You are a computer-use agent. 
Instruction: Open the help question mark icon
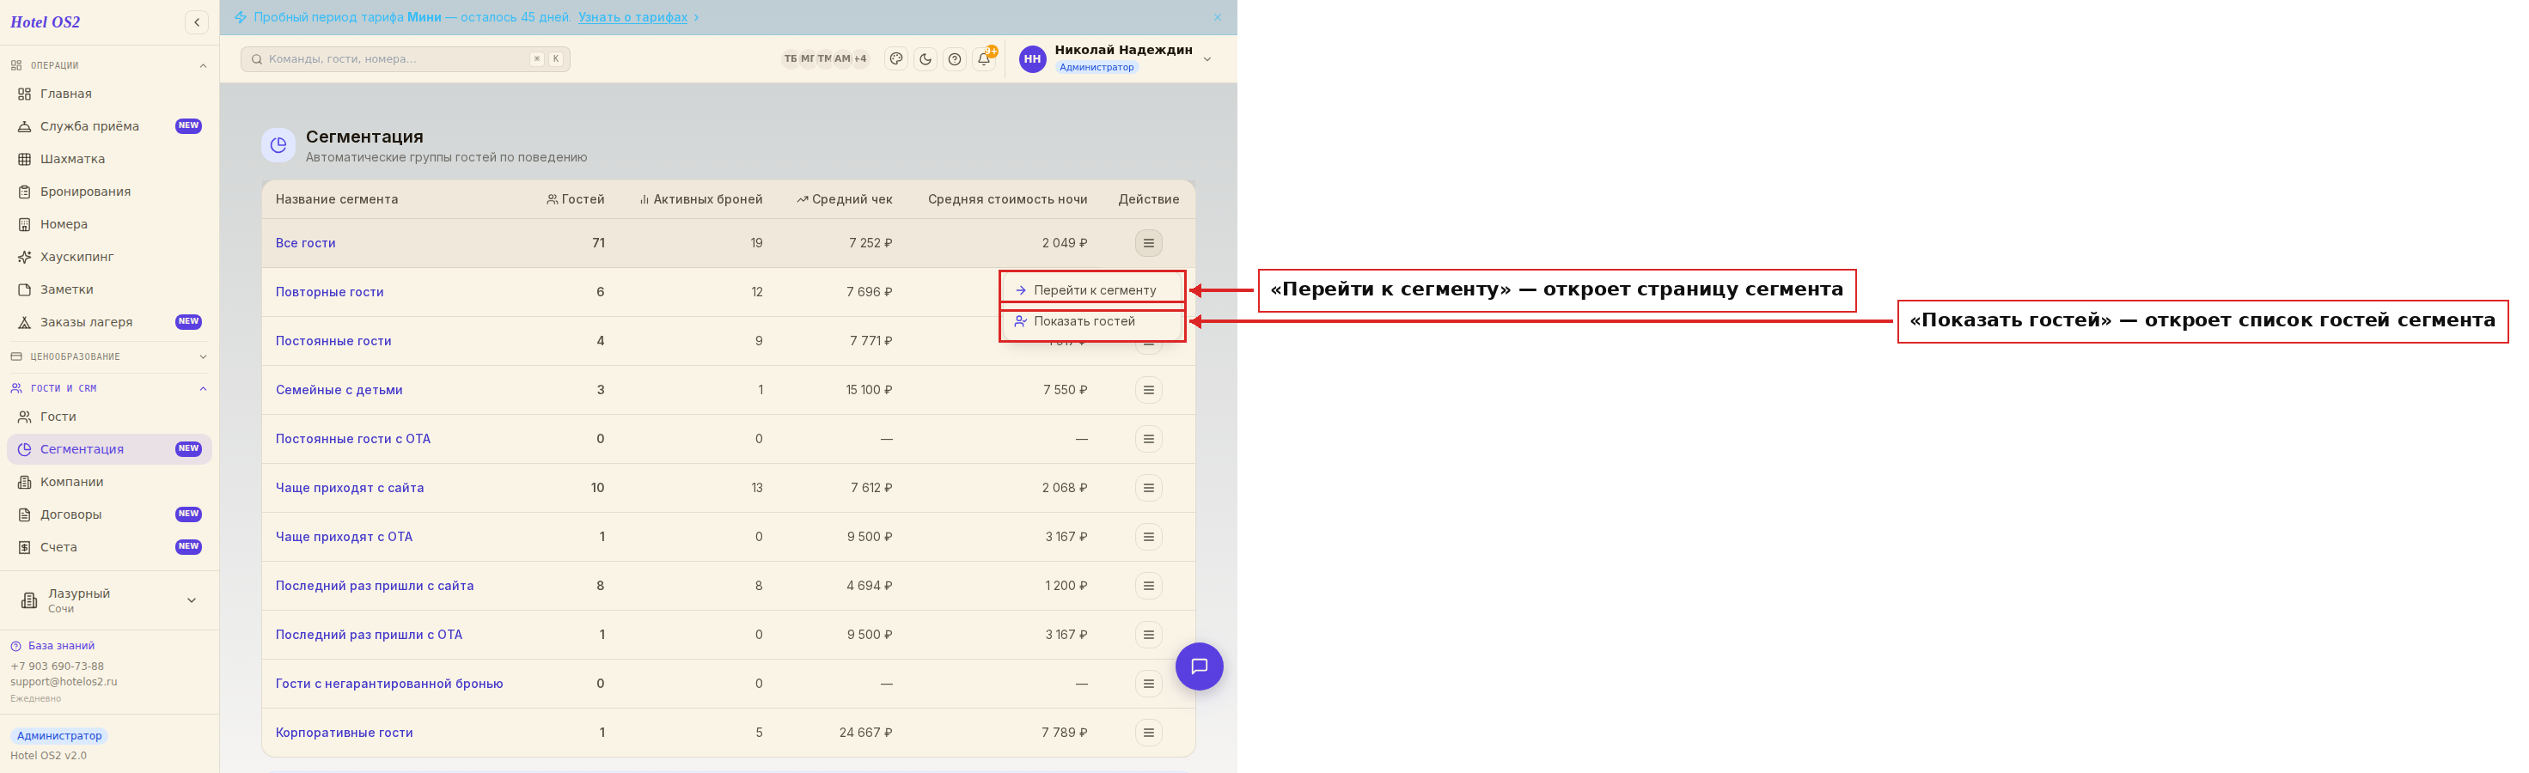(x=954, y=59)
